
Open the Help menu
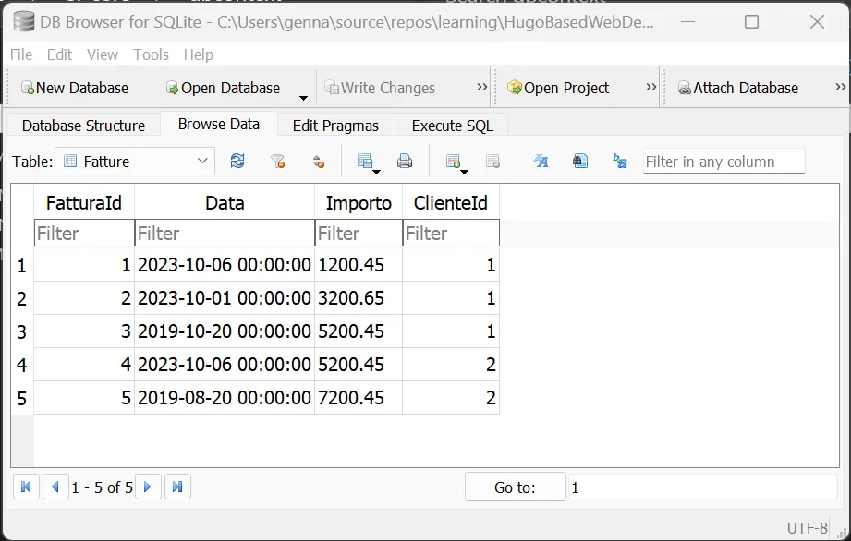tap(198, 54)
